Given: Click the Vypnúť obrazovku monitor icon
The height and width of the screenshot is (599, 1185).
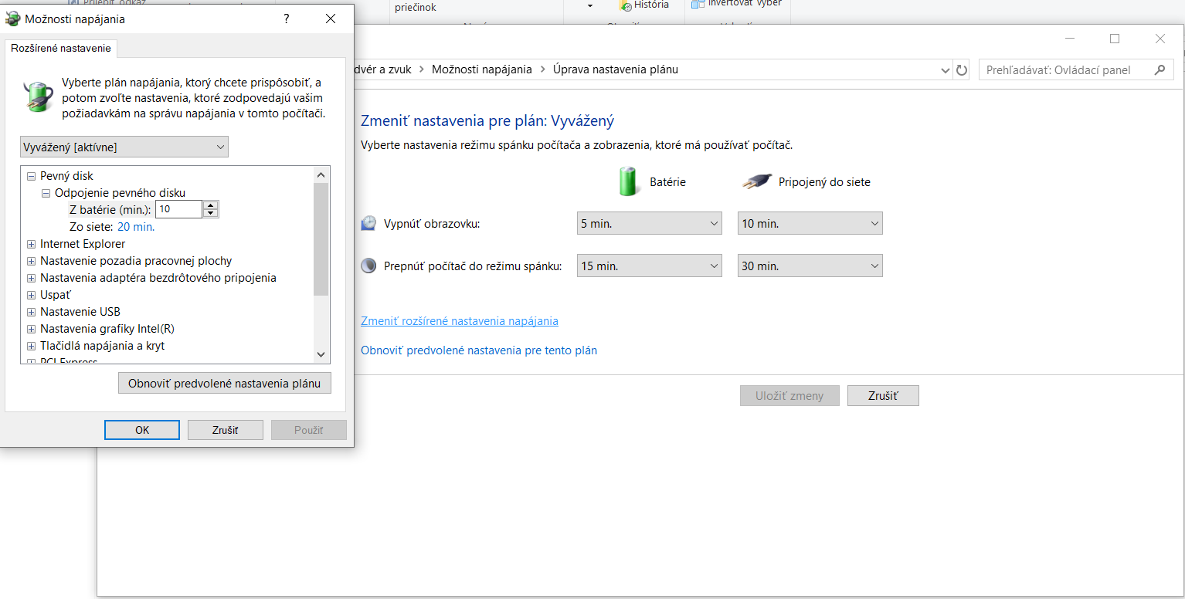Looking at the screenshot, I should click(x=369, y=224).
